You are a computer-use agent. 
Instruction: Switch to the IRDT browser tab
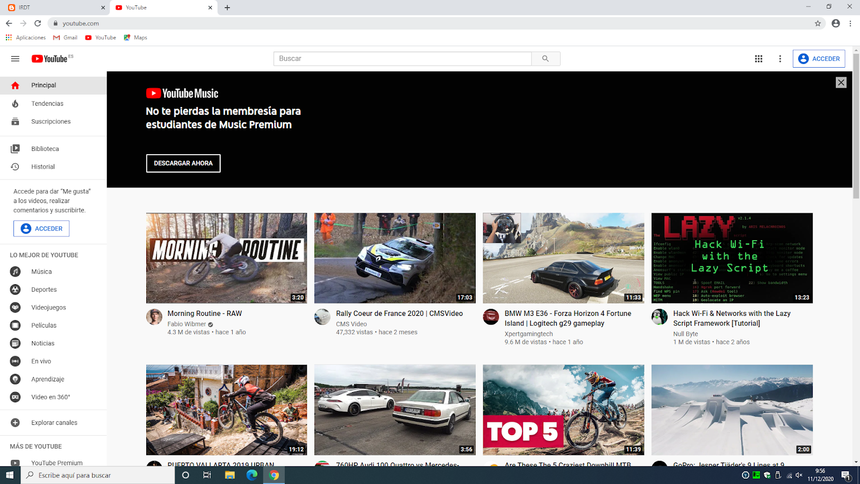56,8
